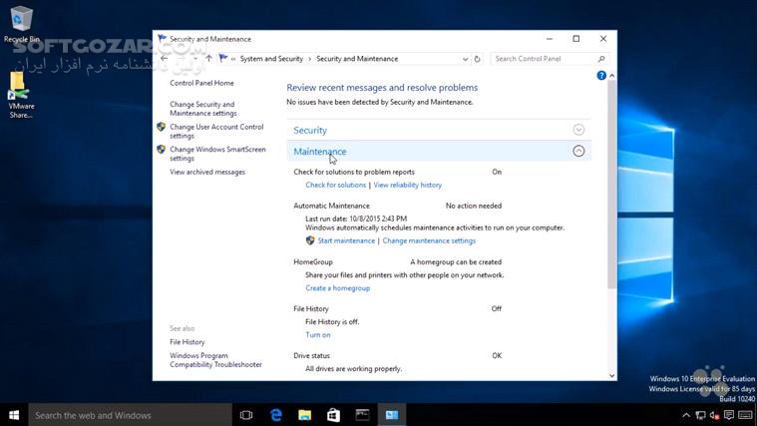The width and height of the screenshot is (757, 426).
Task: Click the flag icon in the address bar
Action: [x=222, y=59]
